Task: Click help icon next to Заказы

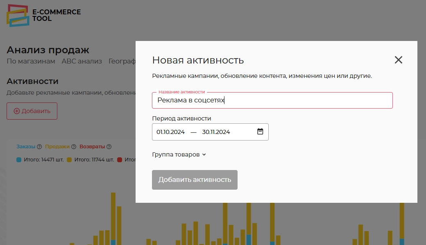Action: [x=39, y=147]
